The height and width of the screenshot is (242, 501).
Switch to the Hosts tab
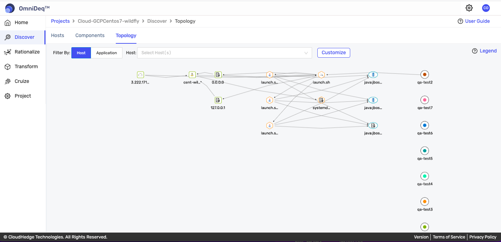coord(58,35)
